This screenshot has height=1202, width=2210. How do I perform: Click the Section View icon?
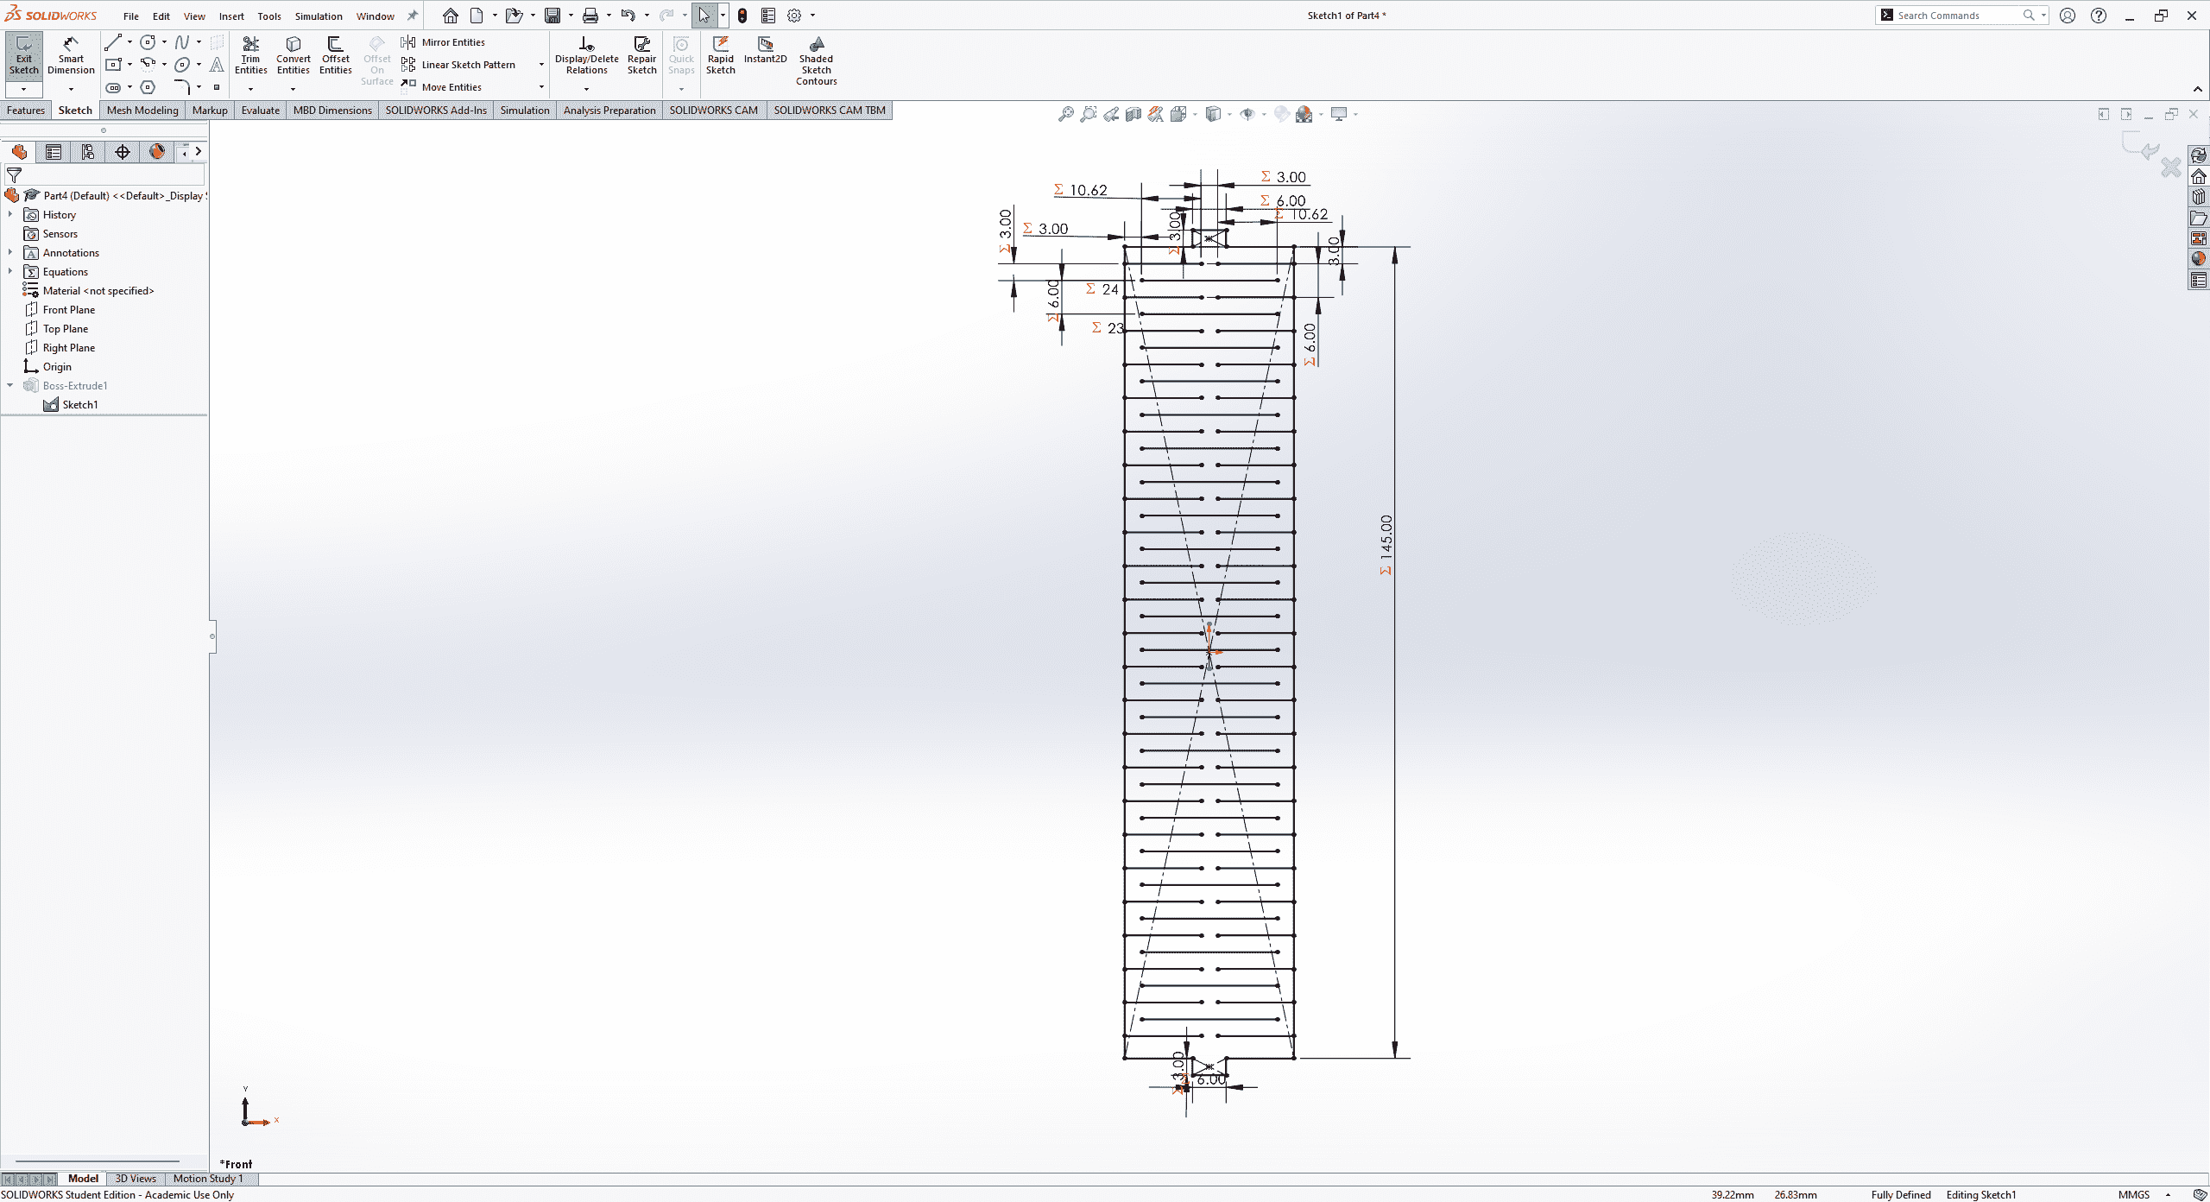pos(1133,114)
